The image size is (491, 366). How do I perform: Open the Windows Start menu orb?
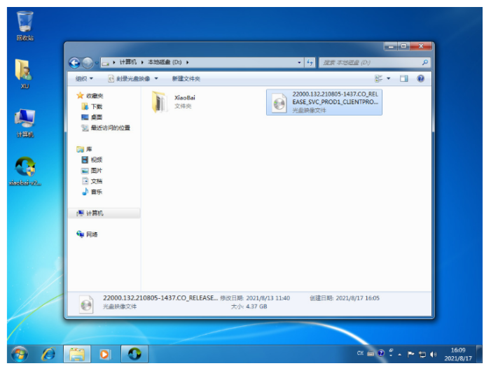tap(20, 354)
